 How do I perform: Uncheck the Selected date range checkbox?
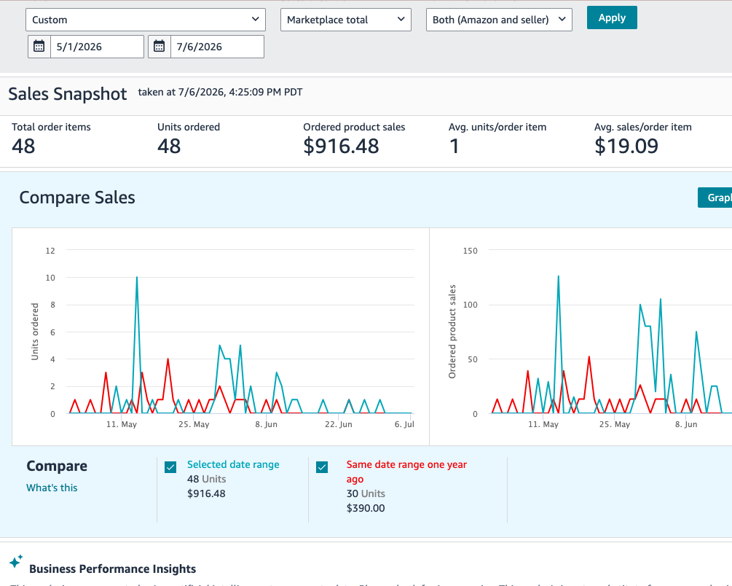pos(170,467)
